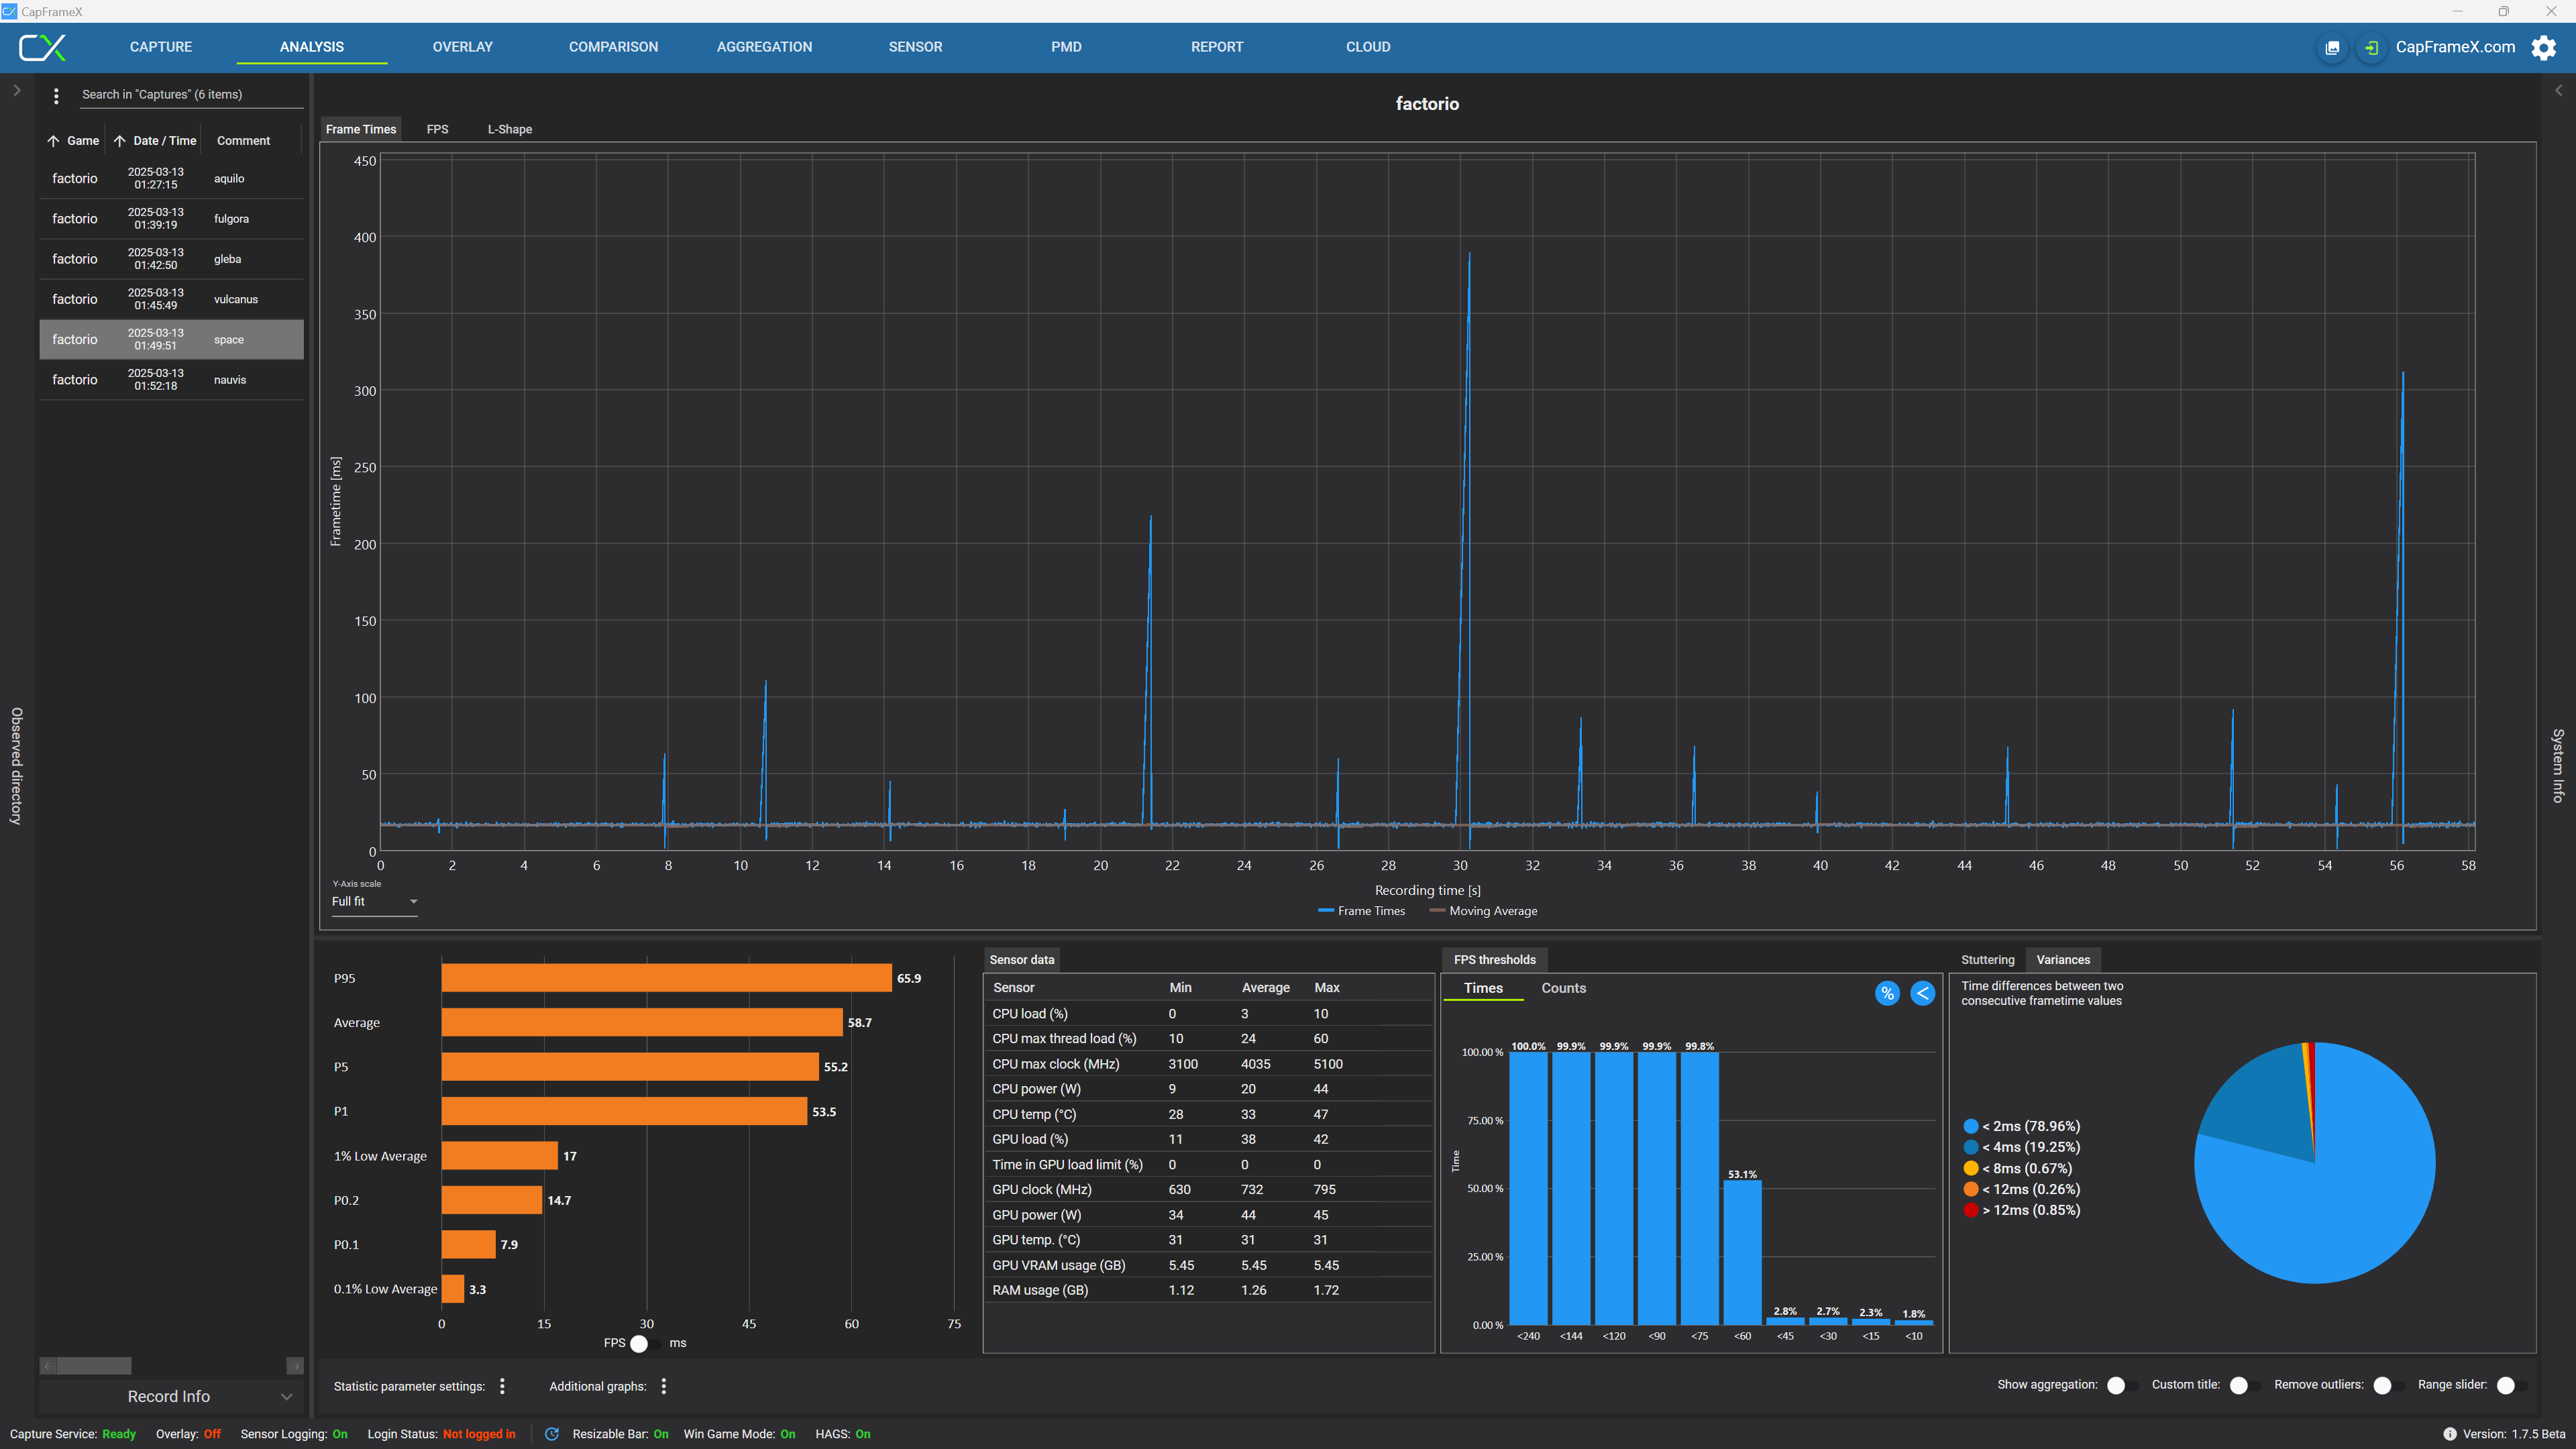Click the screenshot icon in top bar
Image resolution: width=2576 pixels, height=1449 pixels.
pyautogui.click(x=2332, y=47)
